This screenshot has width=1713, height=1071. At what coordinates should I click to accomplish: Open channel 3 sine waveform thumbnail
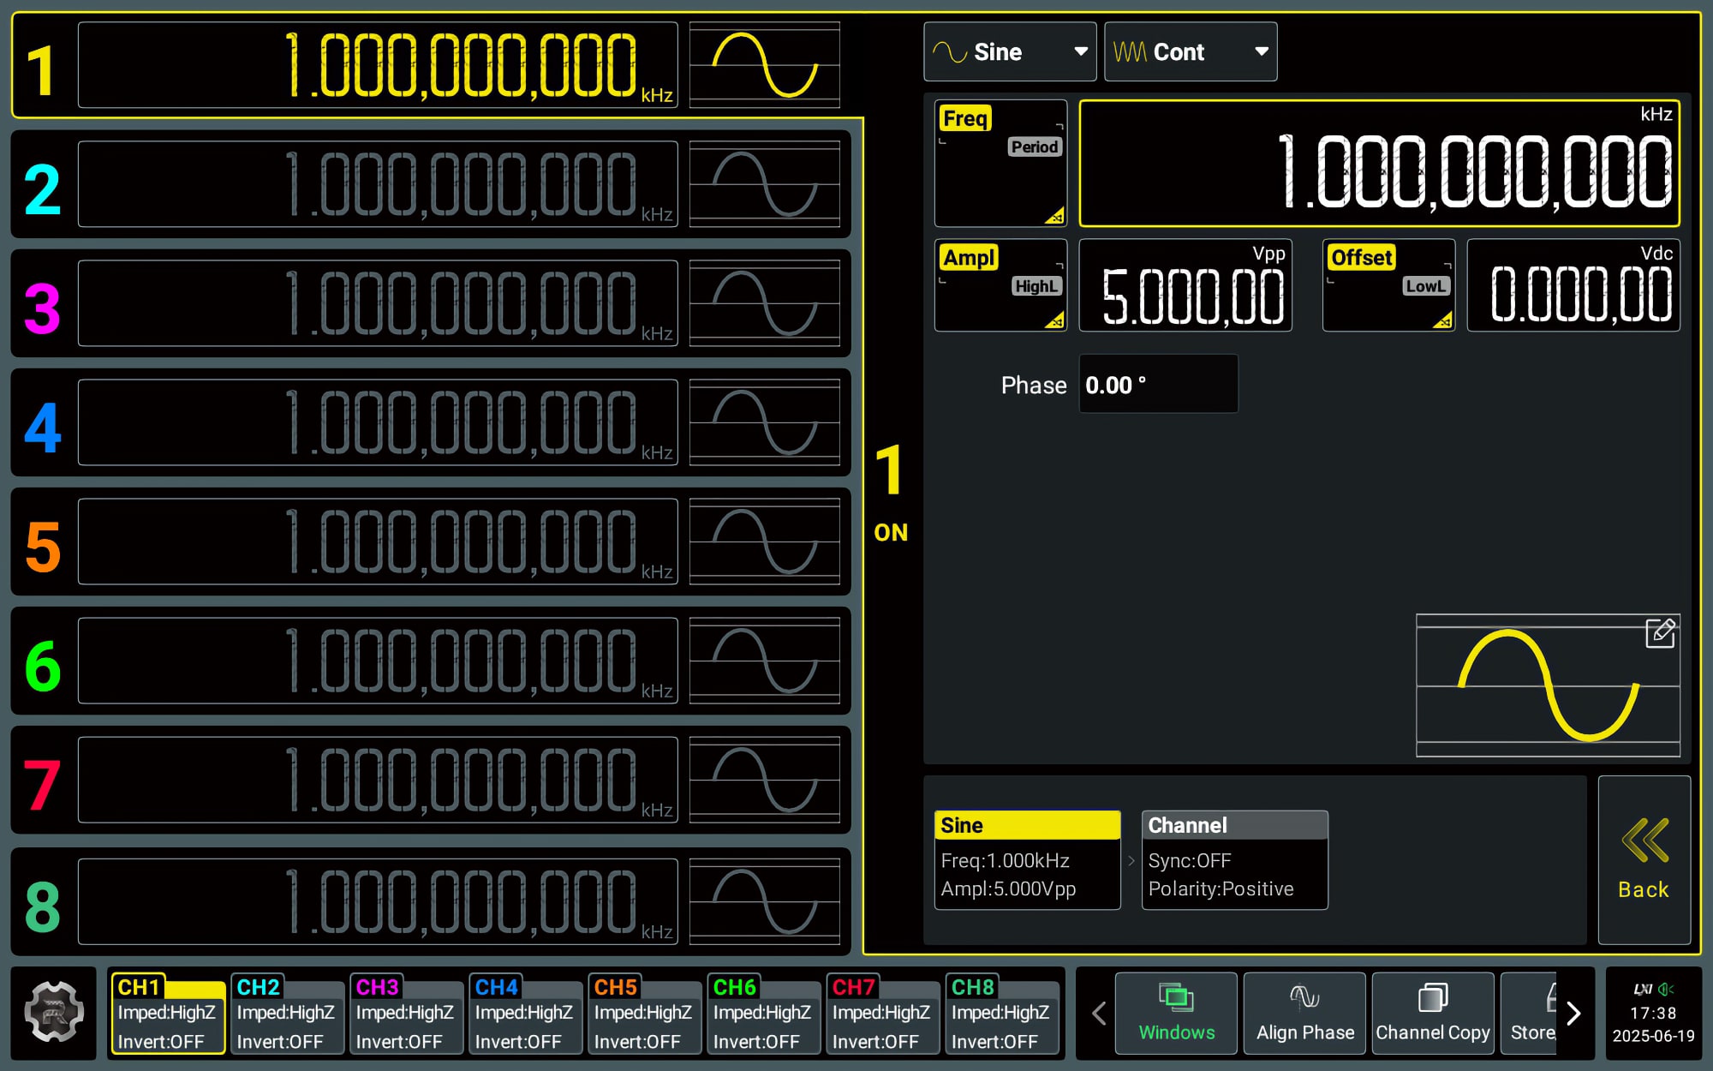[x=765, y=303]
